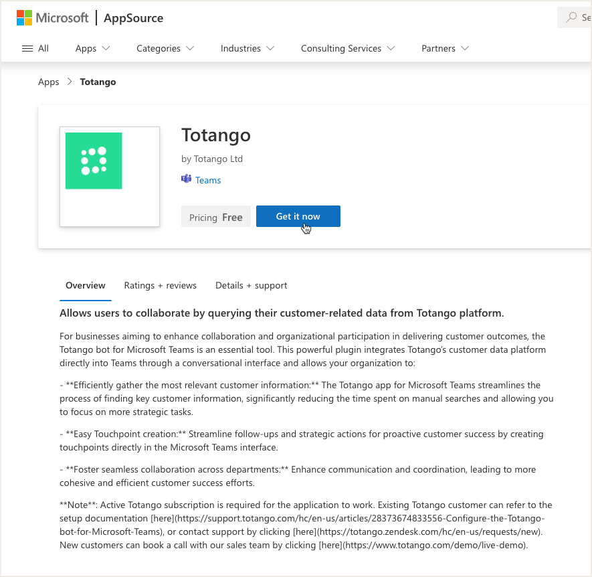592x577 pixels.
Task: Switch to the Ratings + reviews tab
Action: click(160, 285)
